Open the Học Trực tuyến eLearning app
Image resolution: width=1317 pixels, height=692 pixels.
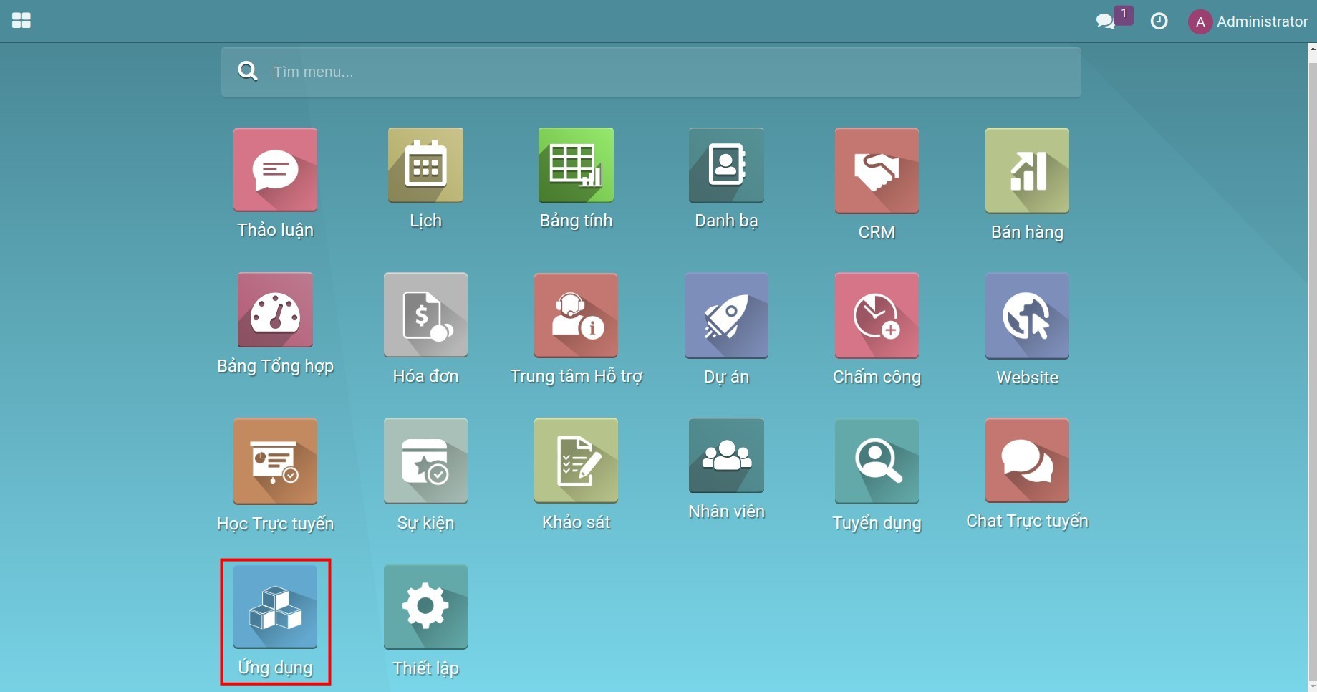click(x=275, y=461)
